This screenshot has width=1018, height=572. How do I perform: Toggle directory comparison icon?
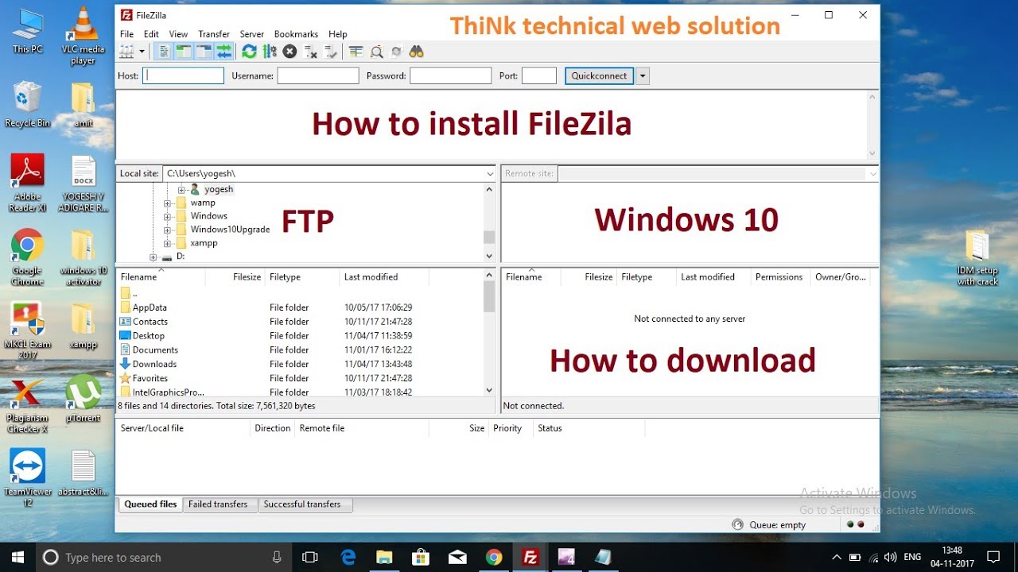tap(376, 52)
